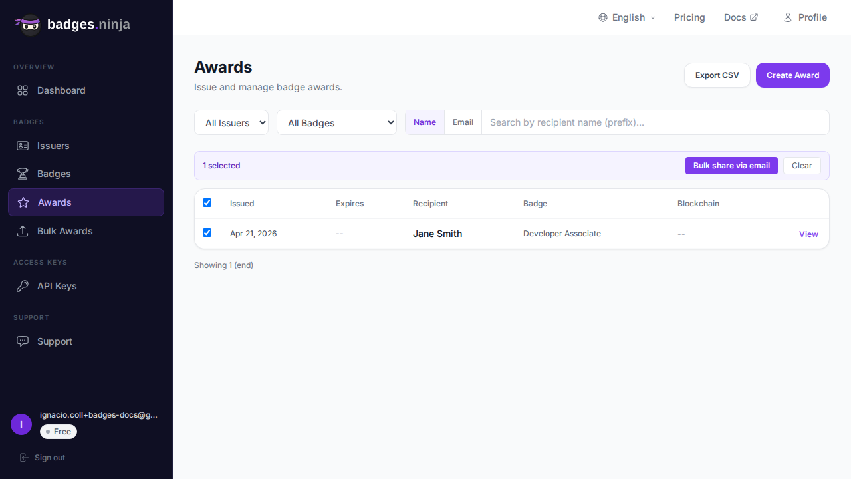Expand the All Badges filter dropdown
851x479 pixels.
[x=336, y=123]
